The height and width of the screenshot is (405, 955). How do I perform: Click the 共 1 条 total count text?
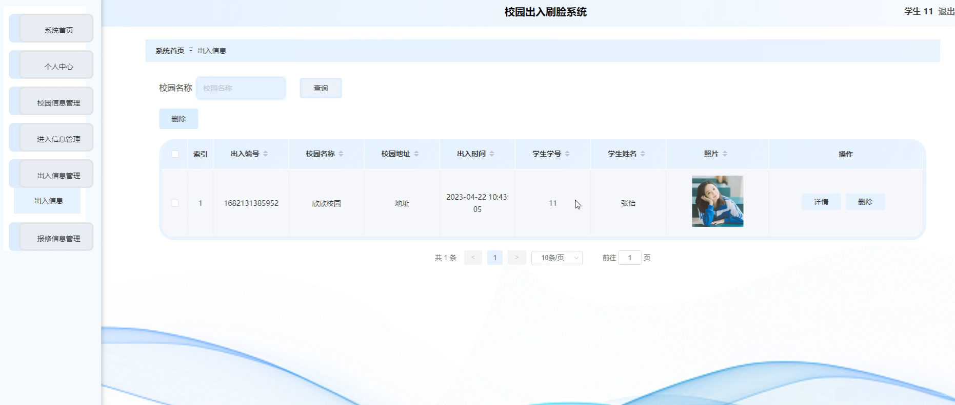(446, 258)
